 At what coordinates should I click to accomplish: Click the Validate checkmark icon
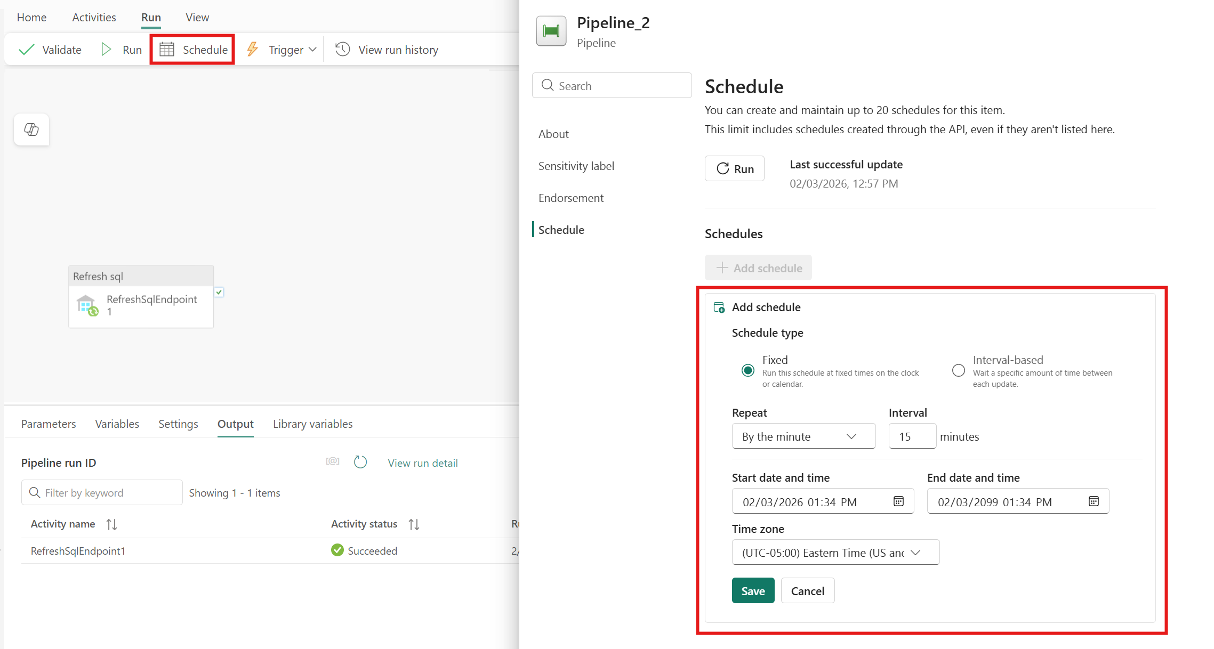pyautogui.click(x=26, y=50)
